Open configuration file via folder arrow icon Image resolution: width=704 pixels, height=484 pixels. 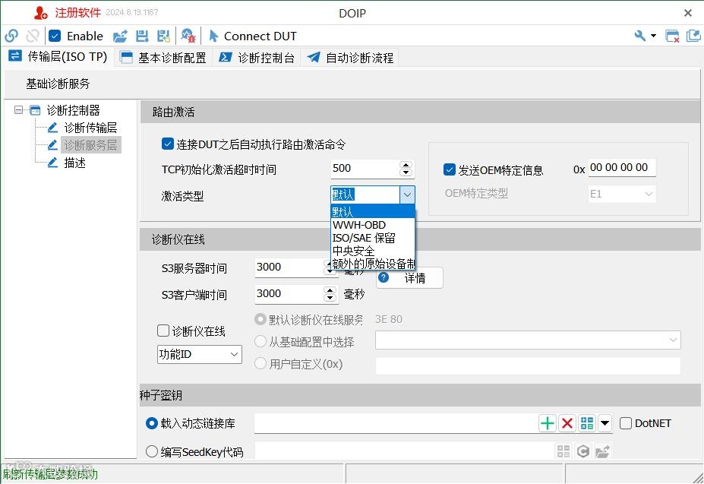120,36
